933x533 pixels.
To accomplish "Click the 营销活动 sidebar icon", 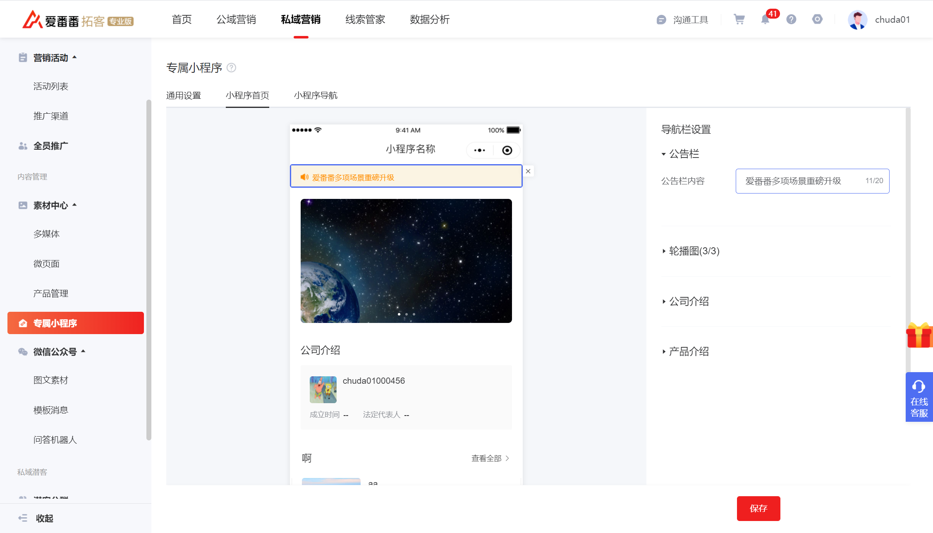I will pyautogui.click(x=23, y=58).
